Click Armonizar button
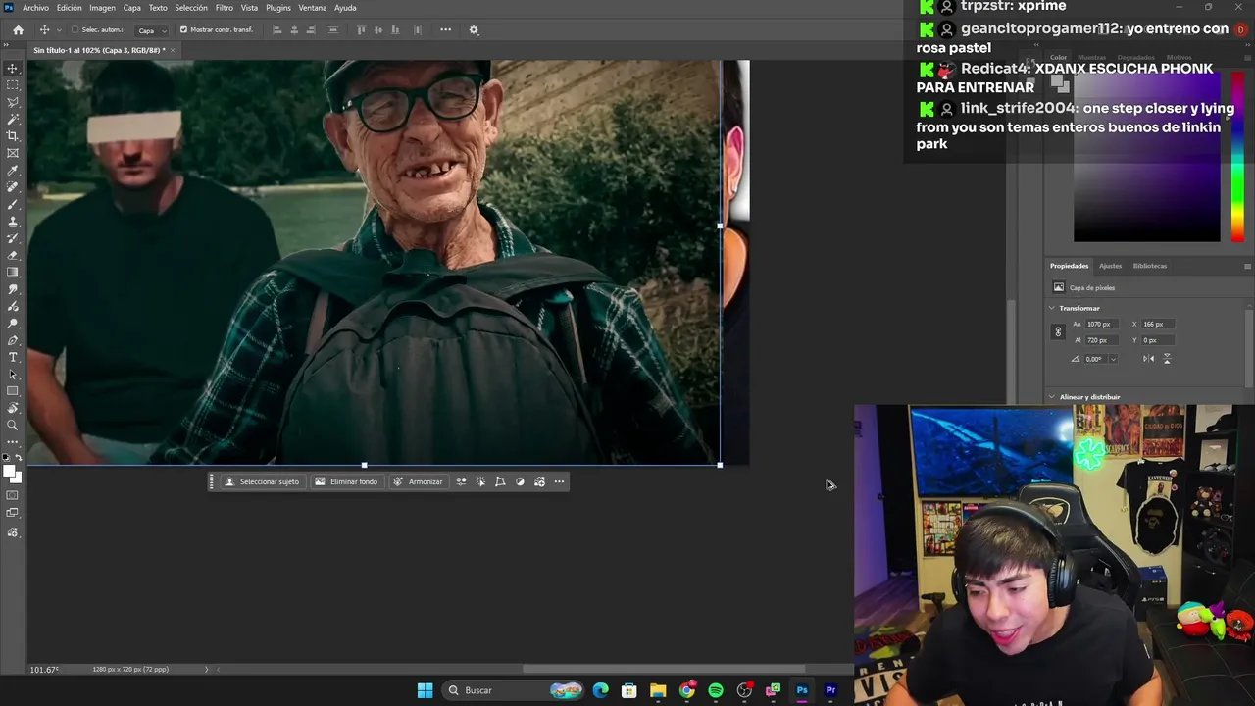 [418, 481]
